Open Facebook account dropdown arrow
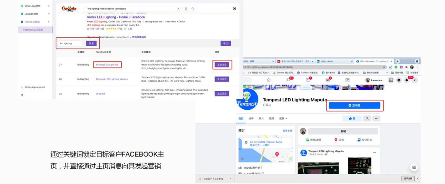This screenshot has height=184, width=445. coord(415,80)
